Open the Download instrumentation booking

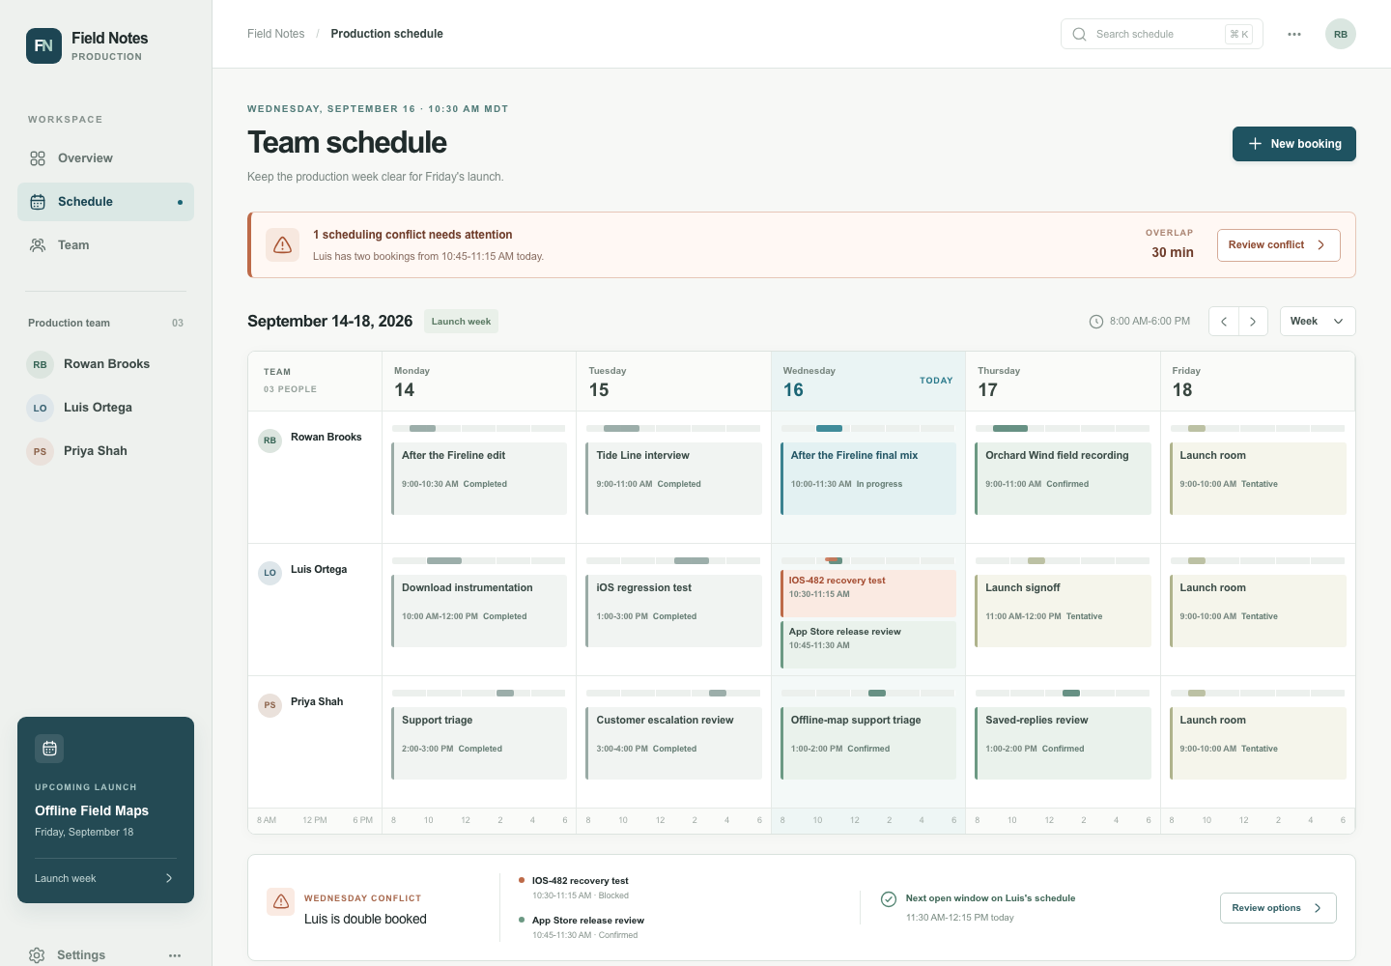[479, 611]
